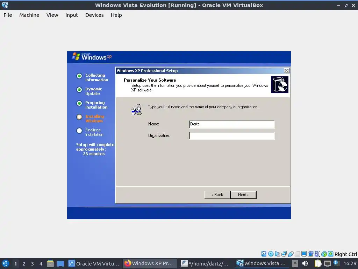Viewport: 358px width, 269px height.
Task: Open the File menu
Action: (x=8, y=15)
